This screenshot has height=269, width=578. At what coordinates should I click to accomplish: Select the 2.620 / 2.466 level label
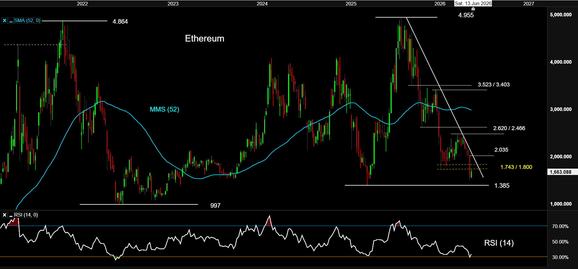click(509, 128)
